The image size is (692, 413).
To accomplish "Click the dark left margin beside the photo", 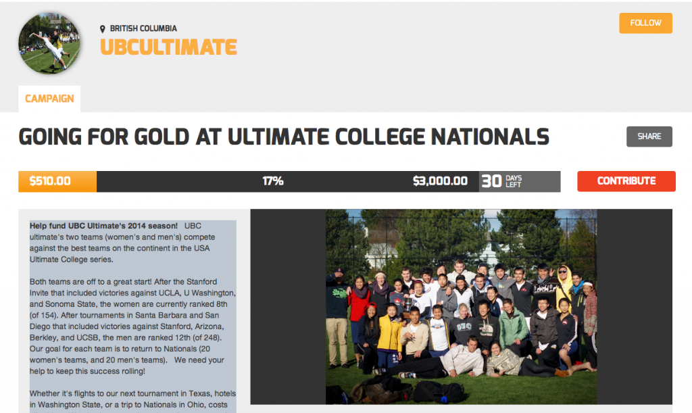I will [288, 307].
